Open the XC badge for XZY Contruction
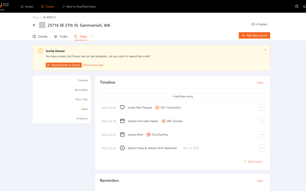The width and height of the screenshot is (306, 191). 157,108
